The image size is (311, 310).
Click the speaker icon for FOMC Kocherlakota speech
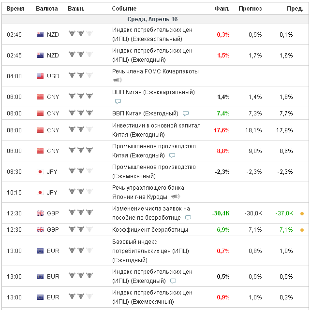click(118, 80)
